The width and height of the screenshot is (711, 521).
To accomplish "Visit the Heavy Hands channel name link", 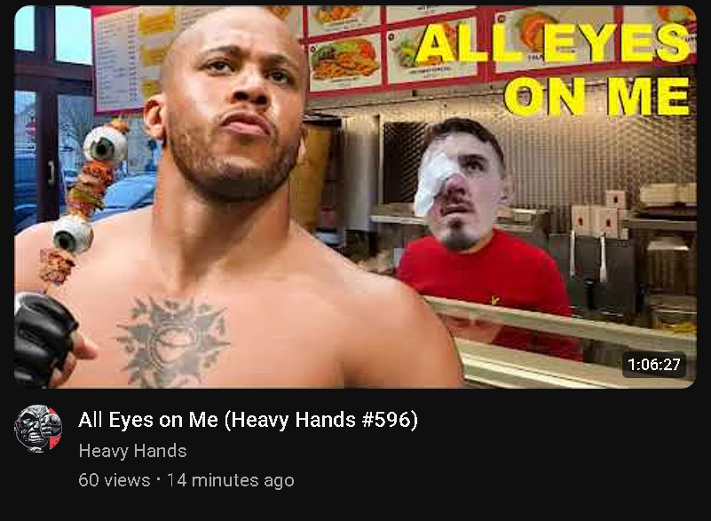I will (x=132, y=451).
